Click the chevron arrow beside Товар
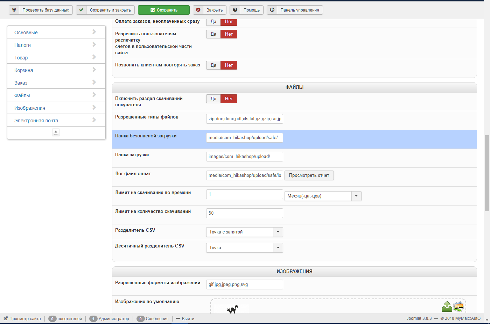Viewport: 490px width, 324px height. coord(94,57)
